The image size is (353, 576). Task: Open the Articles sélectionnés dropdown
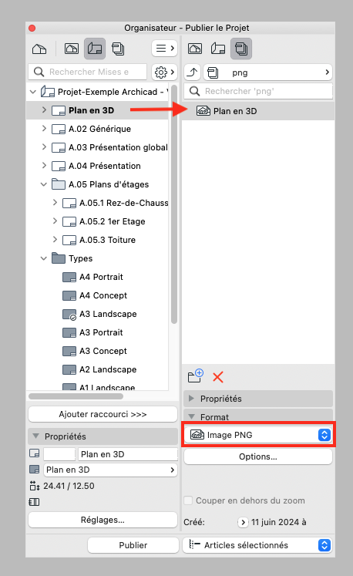pyautogui.click(x=257, y=545)
